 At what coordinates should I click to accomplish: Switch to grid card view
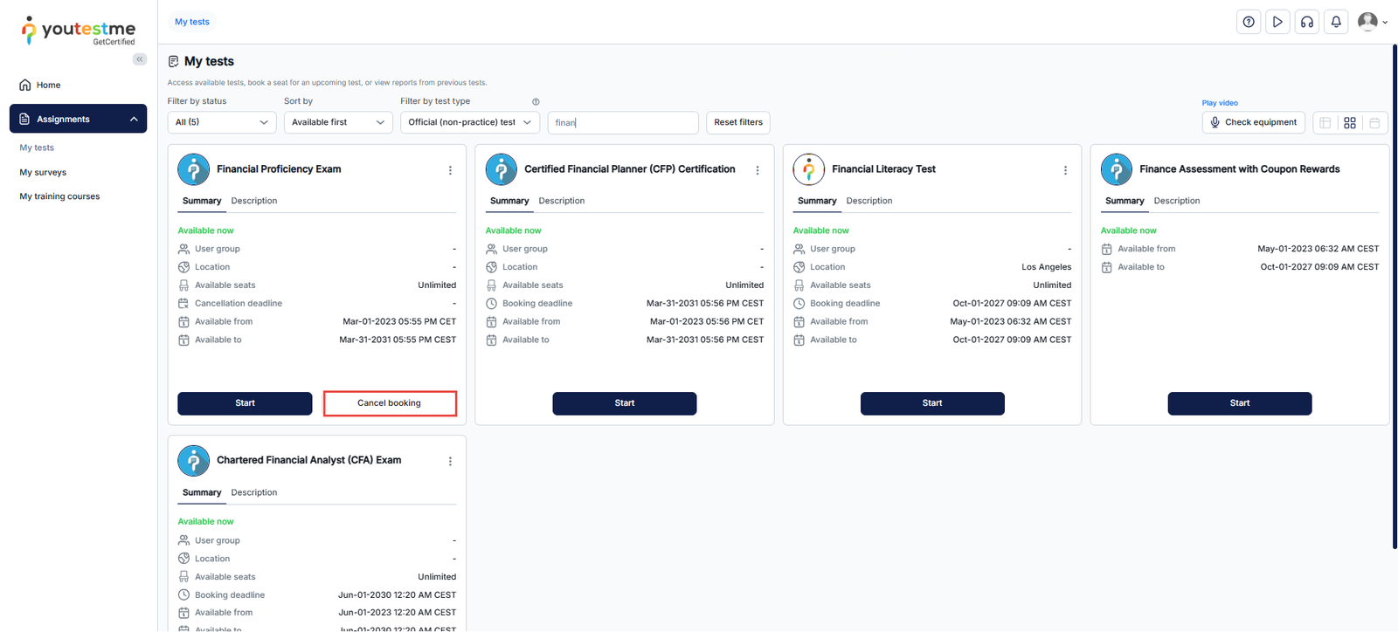pos(1350,123)
